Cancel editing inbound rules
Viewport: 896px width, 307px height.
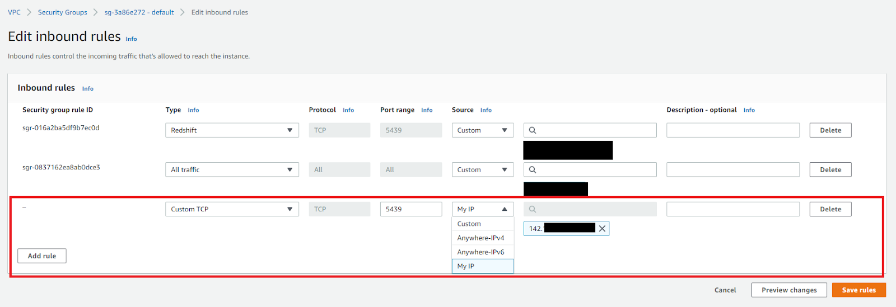(x=725, y=290)
